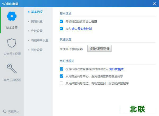Screen dimensions: 159x116
Task: Open the shield icon for 安全保护设置
Action: pyautogui.click(x=12, y=43)
